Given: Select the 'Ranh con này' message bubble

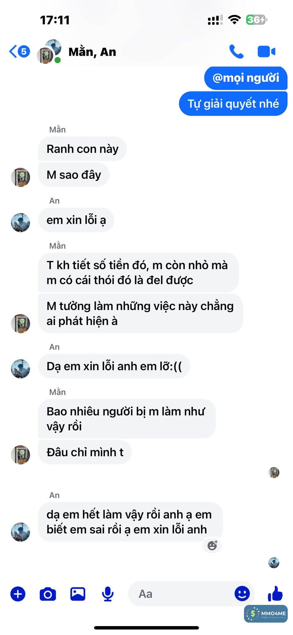Looking at the screenshot, I should (82, 149).
